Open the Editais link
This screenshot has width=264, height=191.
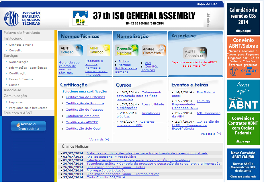point(124,61)
